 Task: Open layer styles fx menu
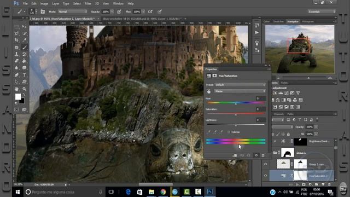click(x=297, y=184)
